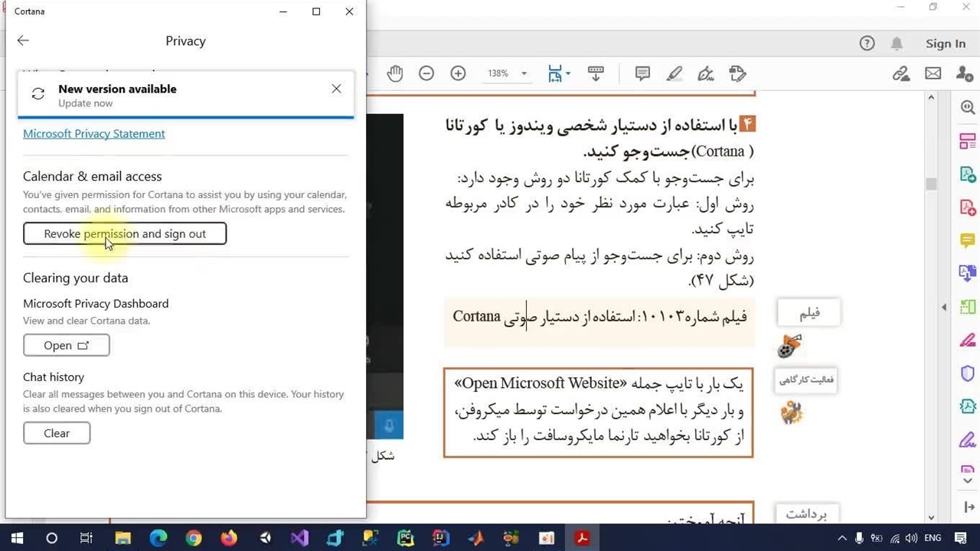This screenshot has height=551, width=980.
Task: Select the Highlight text tool
Action: click(x=674, y=73)
